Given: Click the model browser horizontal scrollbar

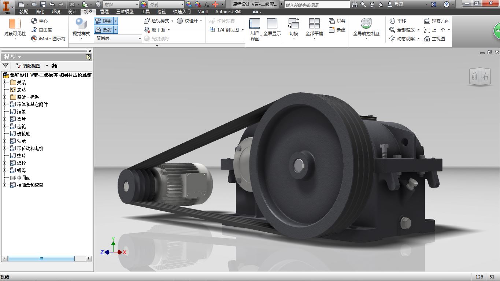Looking at the screenshot, I should (x=47, y=258).
